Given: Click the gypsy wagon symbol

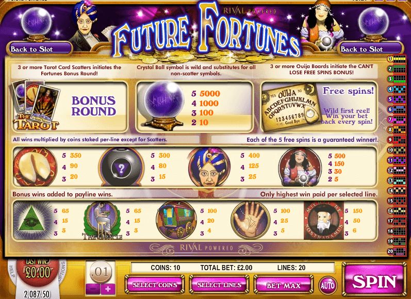Looking at the screenshot, I should (x=176, y=220).
